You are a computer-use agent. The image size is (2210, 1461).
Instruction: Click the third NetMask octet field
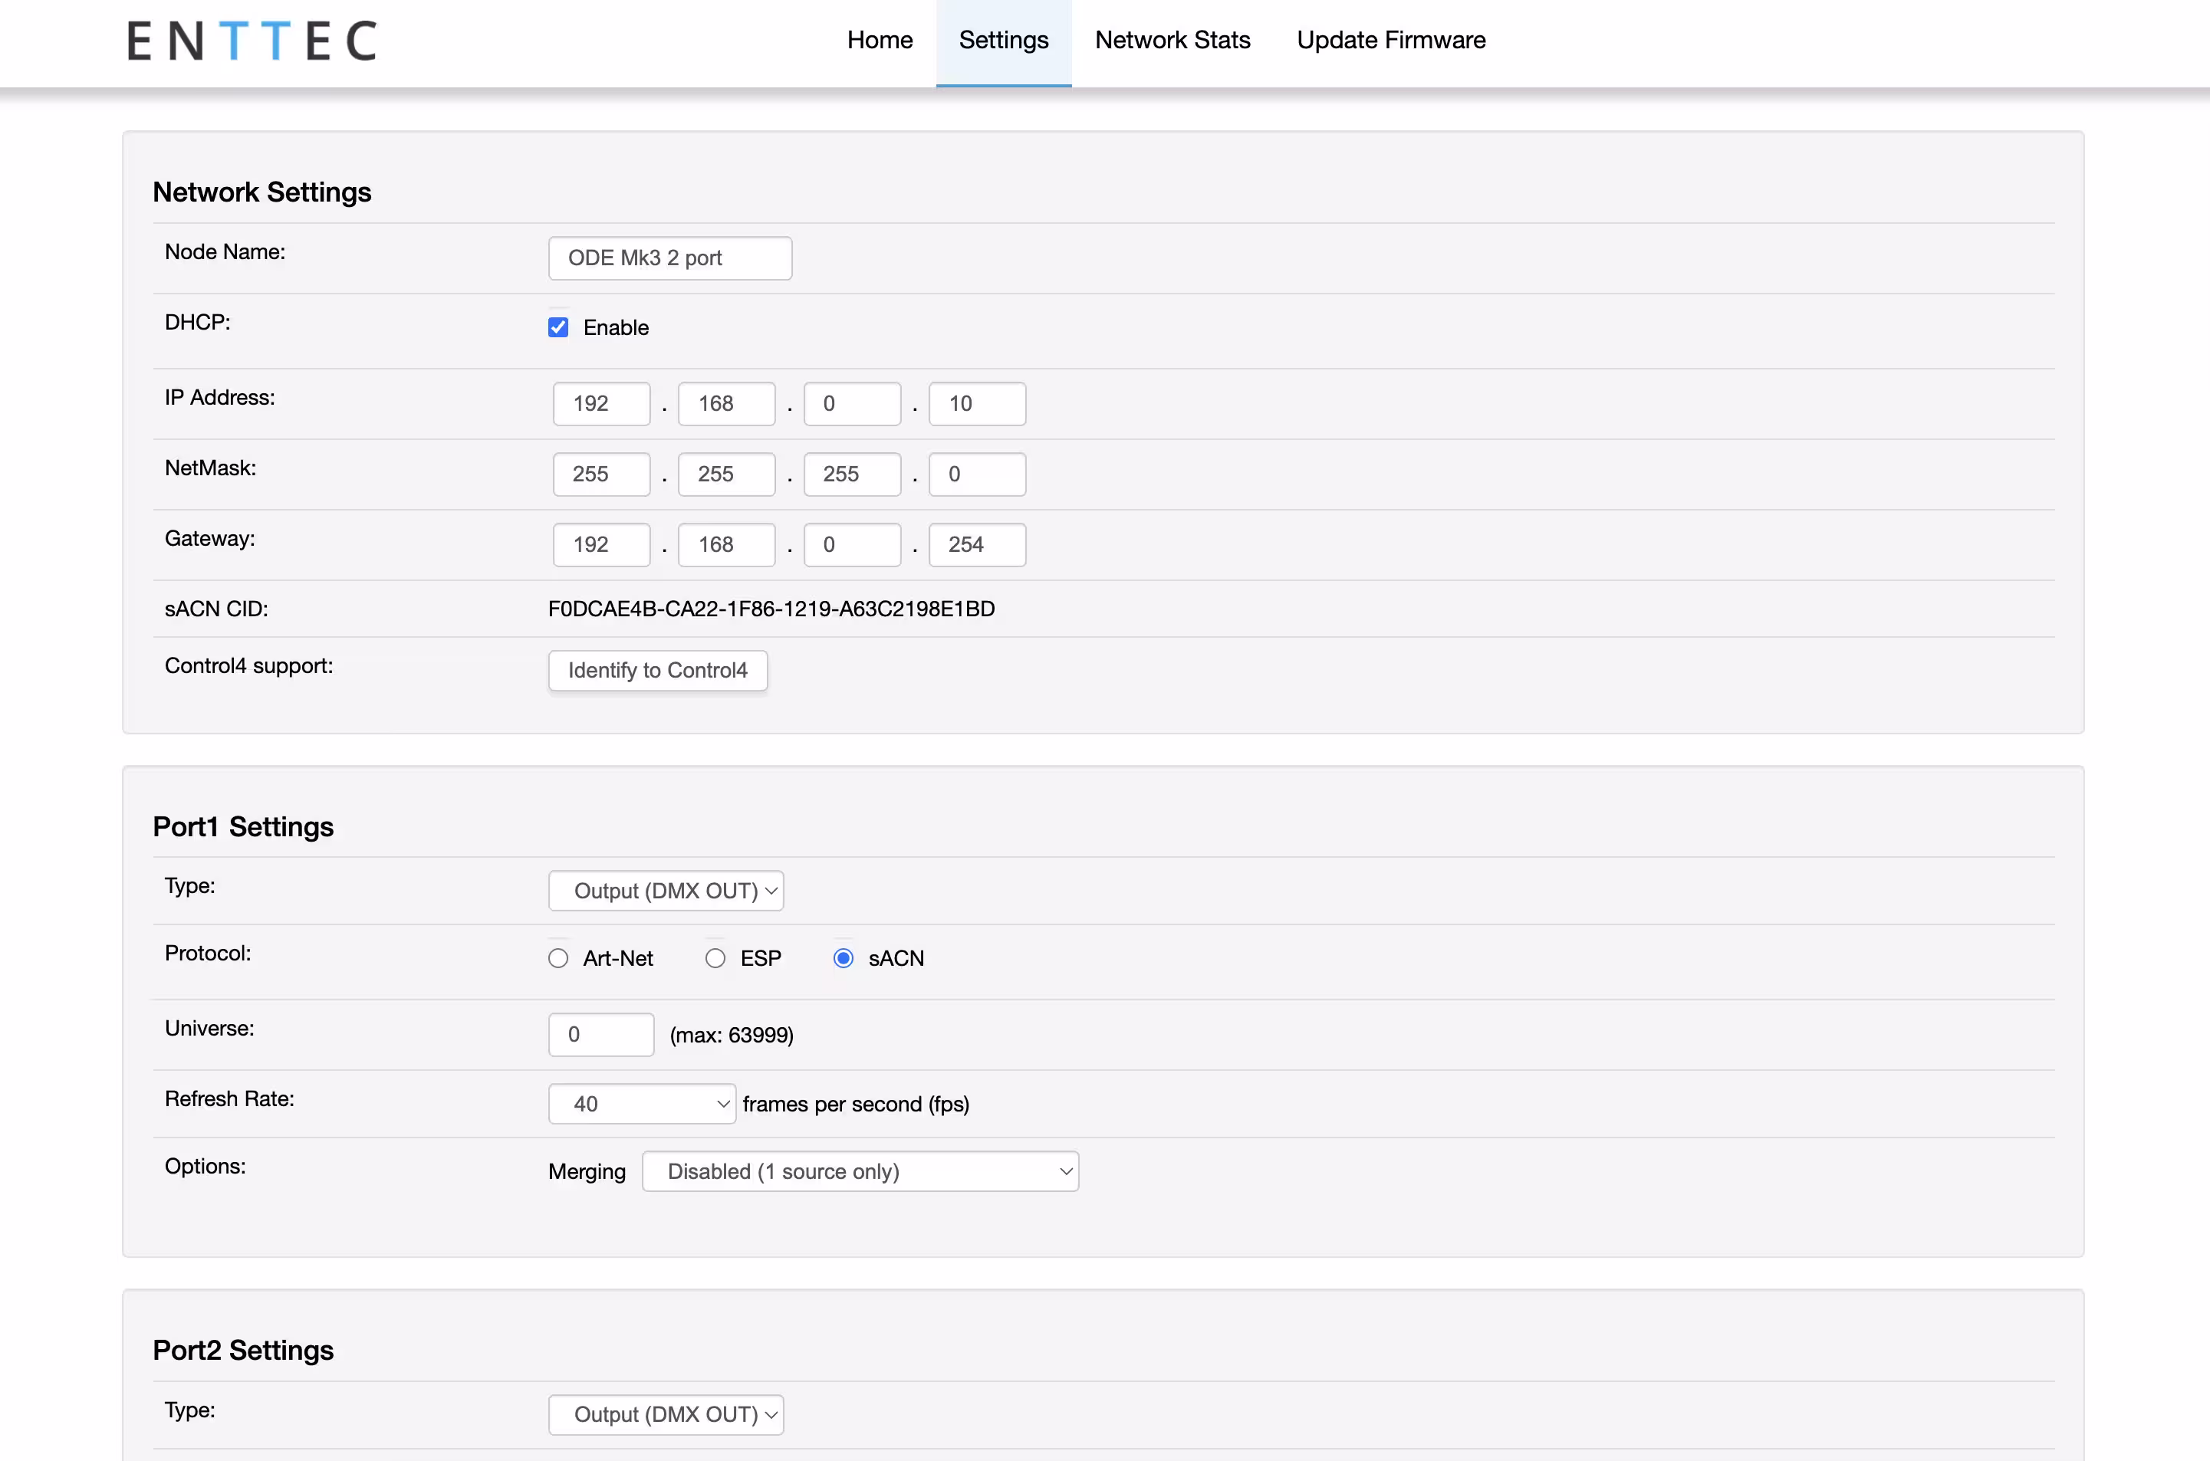pos(852,474)
